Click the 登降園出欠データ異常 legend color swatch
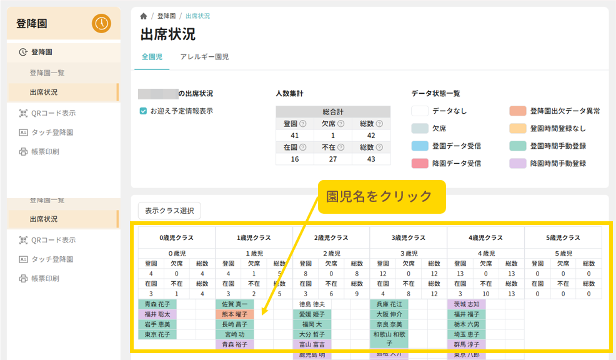Viewport: 616px width, 360px height. click(518, 111)
